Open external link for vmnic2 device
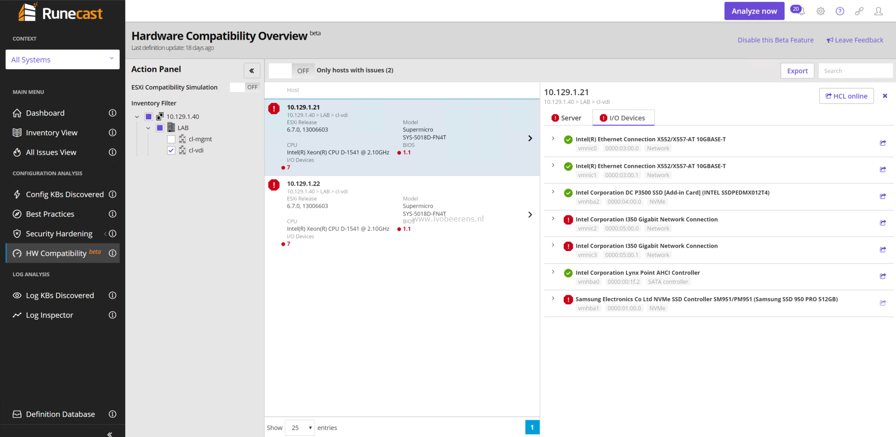Image resolution: width=896 pixels, height=437 pixels. point(883,223)
